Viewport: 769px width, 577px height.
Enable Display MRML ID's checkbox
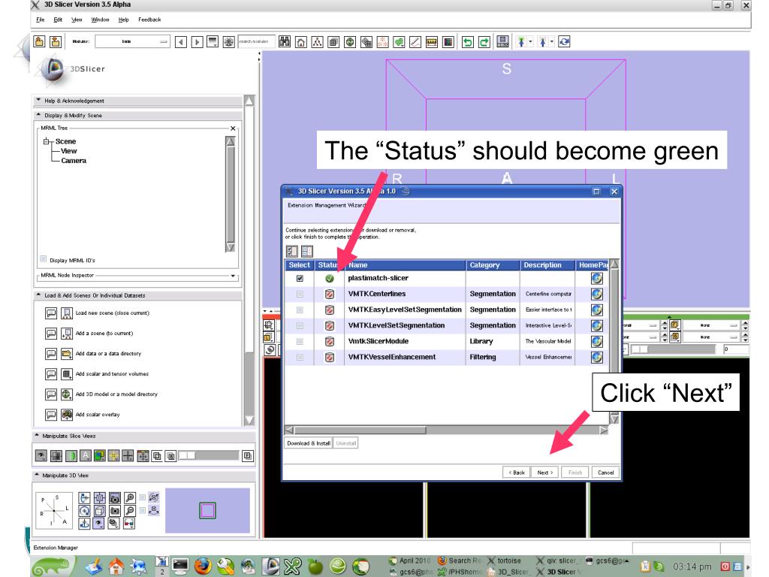(x=43, y=259)
